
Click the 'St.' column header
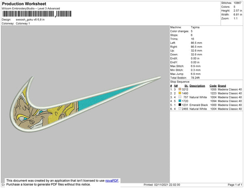point(186,86)
